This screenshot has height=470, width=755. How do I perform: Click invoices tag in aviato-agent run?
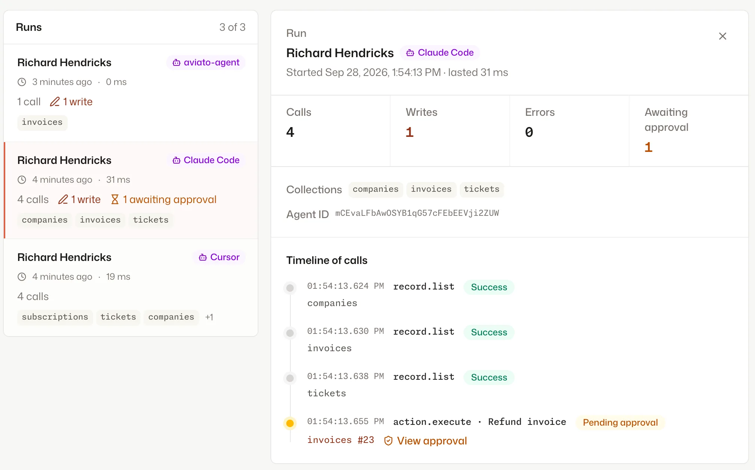point(42,123)
